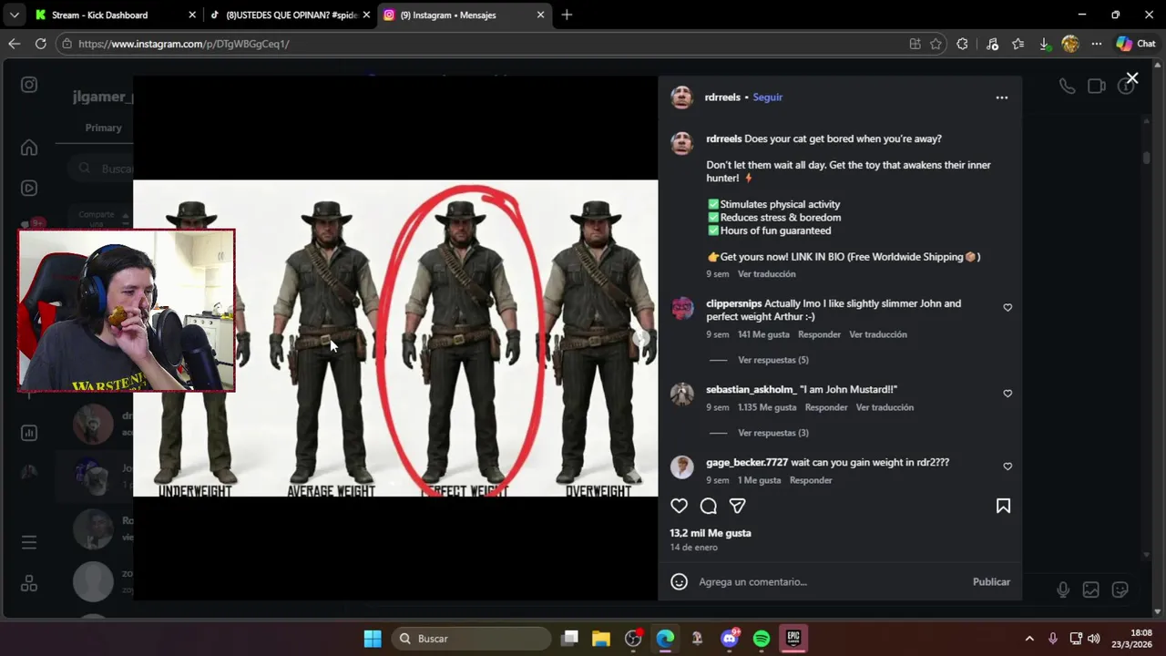Open File Explorer from the taskbar
The height and width of the screenshot is (656, 1166).
tap(600, 639)
